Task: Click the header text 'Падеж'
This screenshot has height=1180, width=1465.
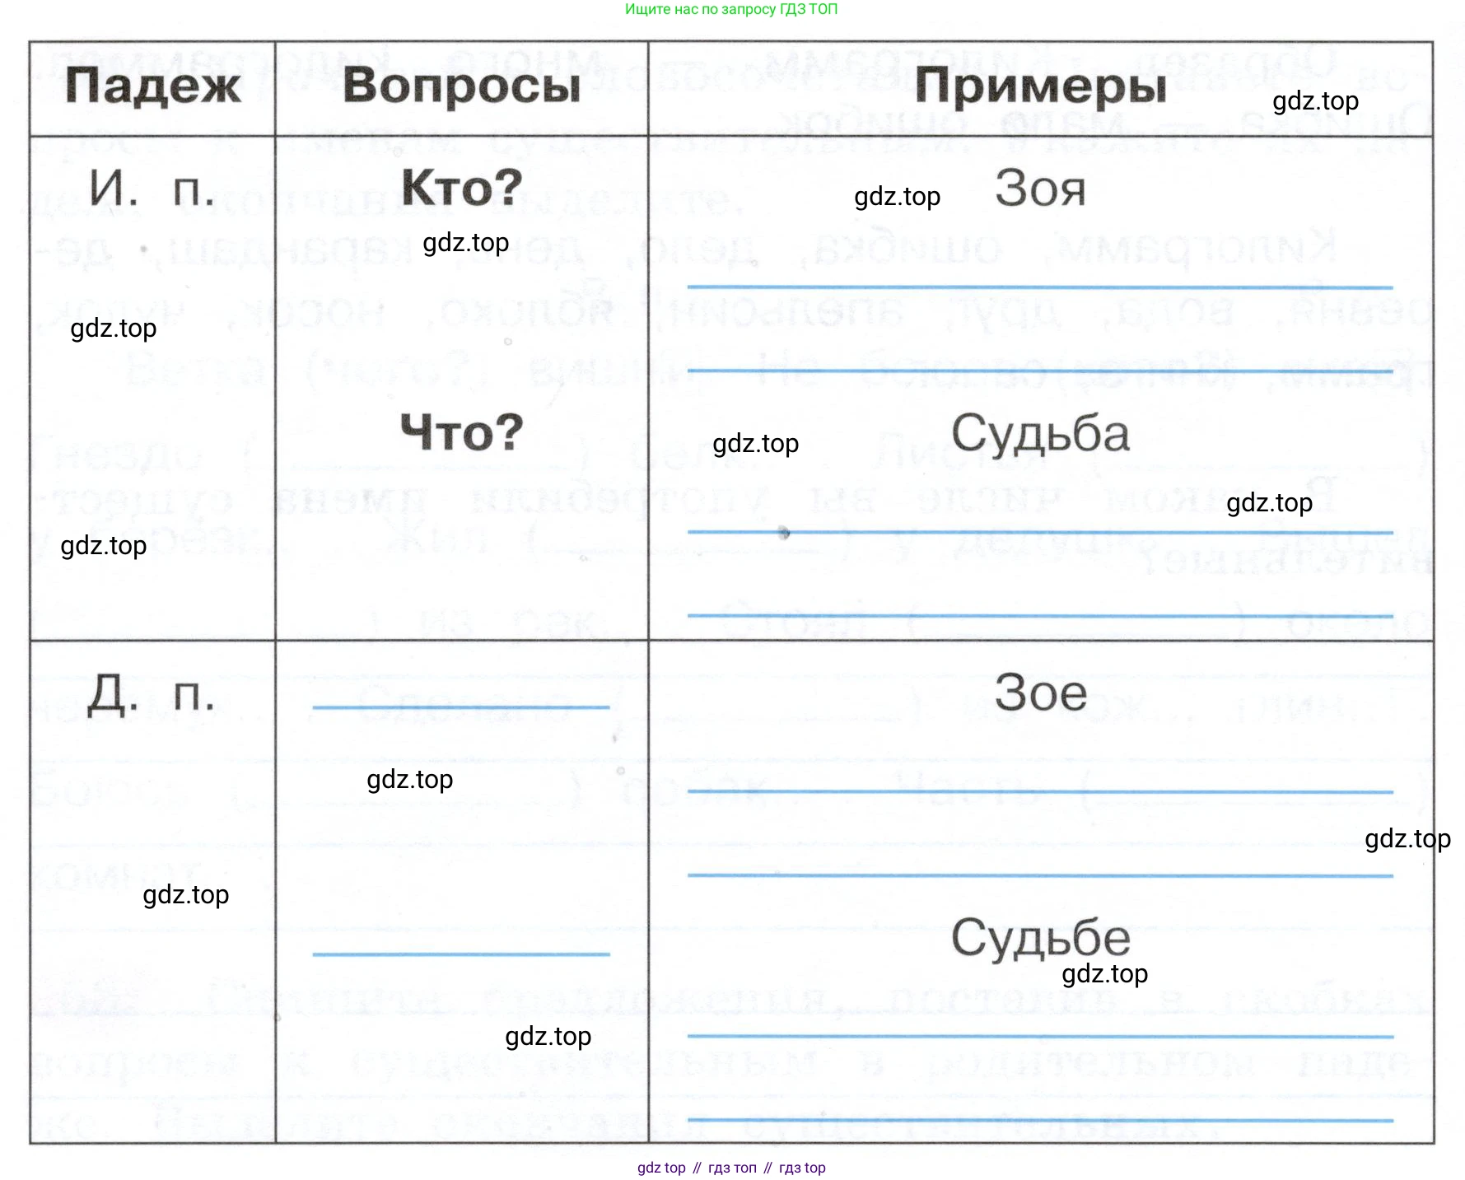Action: [153, 86]
